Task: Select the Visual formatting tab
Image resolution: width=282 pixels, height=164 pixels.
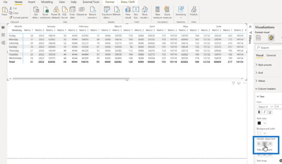Action: tap(259, 55)
